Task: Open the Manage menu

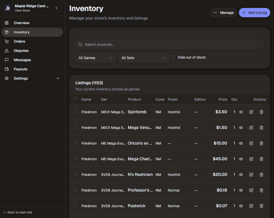Action: click(x=223, y=12)
